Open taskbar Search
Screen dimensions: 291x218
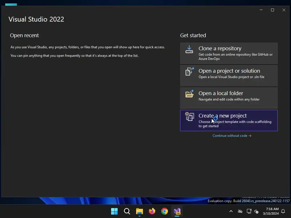point(127,211)
